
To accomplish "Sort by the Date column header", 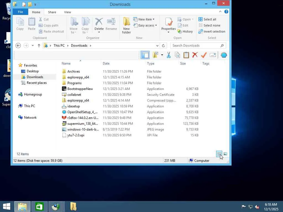I will (106, 63).
